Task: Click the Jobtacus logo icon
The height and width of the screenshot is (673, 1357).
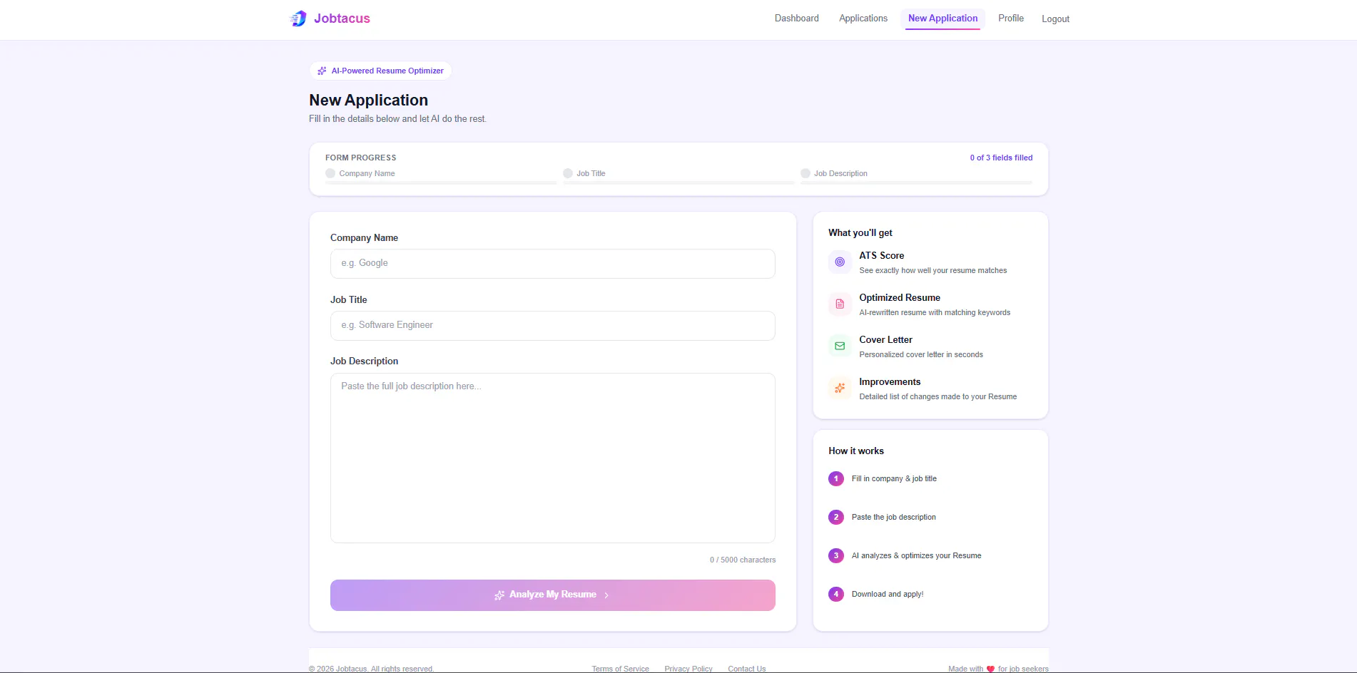Action: coord(298,19)
